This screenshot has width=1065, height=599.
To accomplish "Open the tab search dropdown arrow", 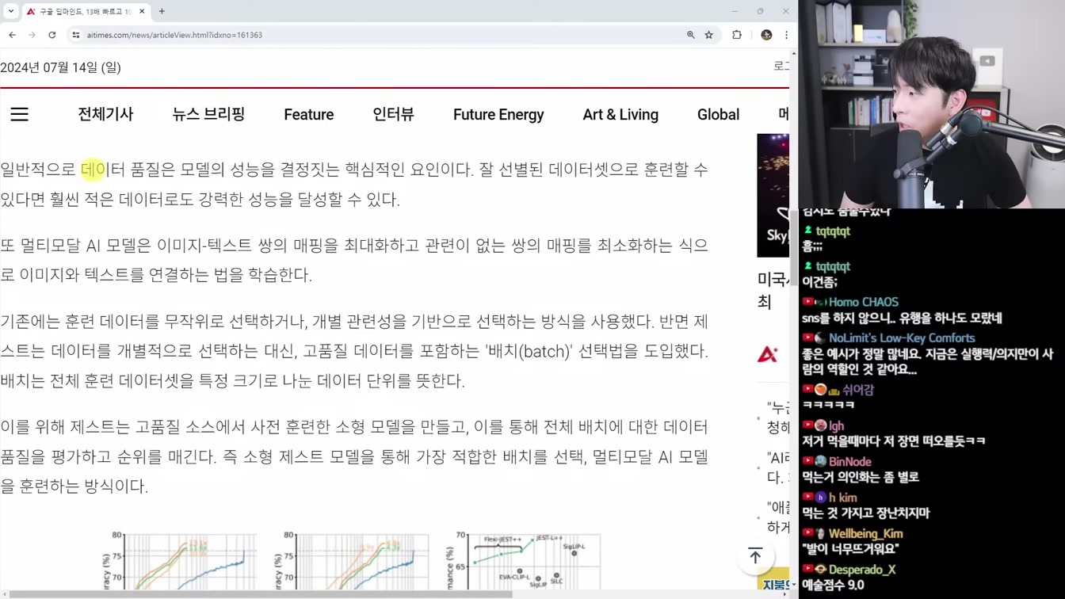I will point(10,11).
